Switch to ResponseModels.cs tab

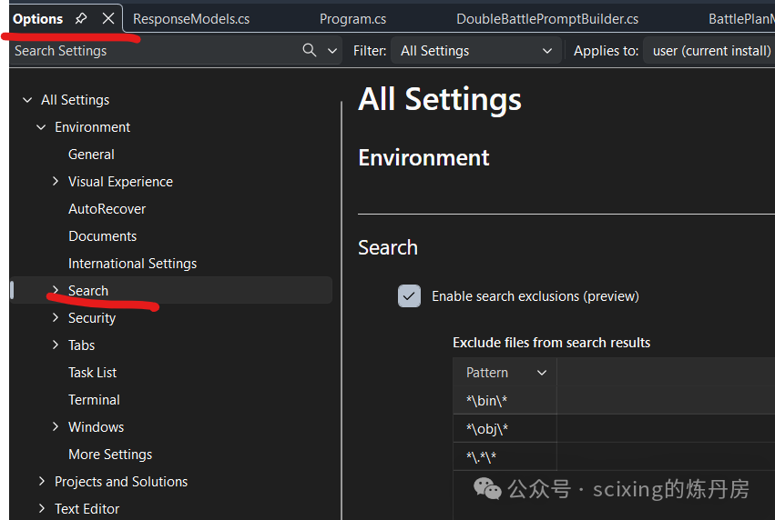(x=191, y=19)
